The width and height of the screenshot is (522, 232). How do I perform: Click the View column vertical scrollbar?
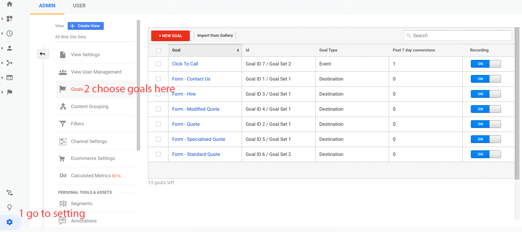point(138,85)
